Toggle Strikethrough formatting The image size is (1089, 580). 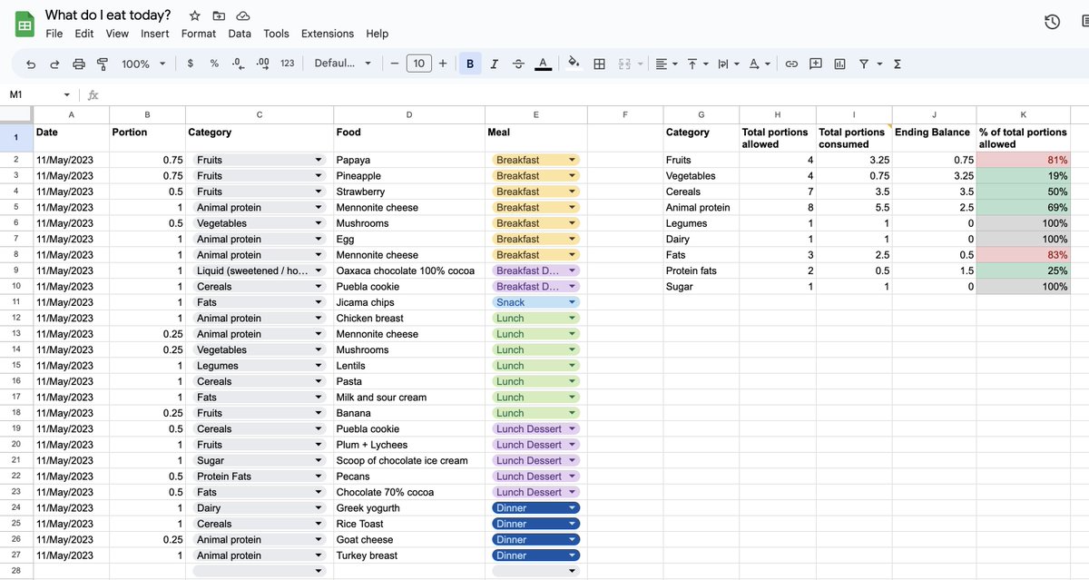click(x=518, y=64)
